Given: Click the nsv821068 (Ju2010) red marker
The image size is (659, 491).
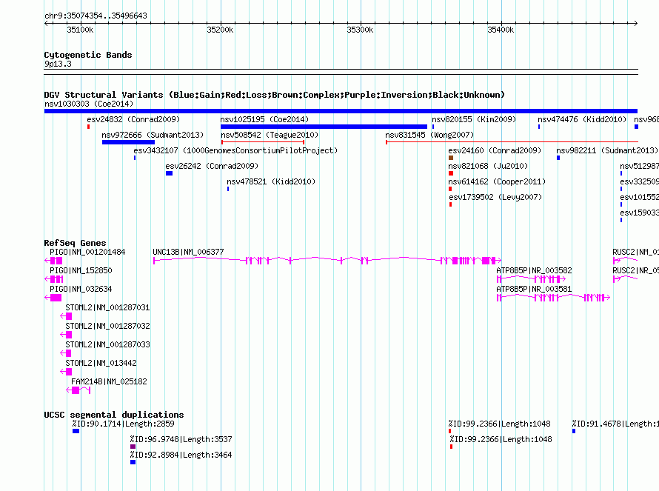Looking at the screenshot, I should click(451, 173).
